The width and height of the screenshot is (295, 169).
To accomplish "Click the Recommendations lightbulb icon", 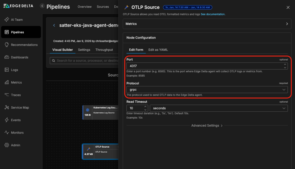I will coord(7,45).
